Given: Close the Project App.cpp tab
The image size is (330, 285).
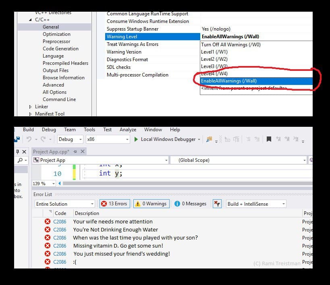Looking at the screenshot, I should coord(83,152).
